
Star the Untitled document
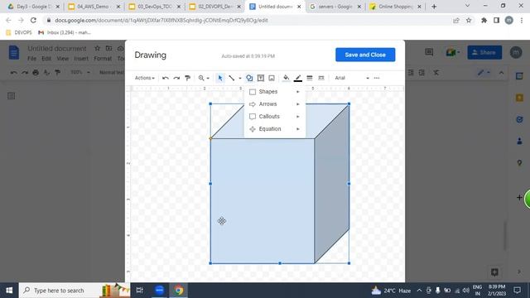click(98, 48)
